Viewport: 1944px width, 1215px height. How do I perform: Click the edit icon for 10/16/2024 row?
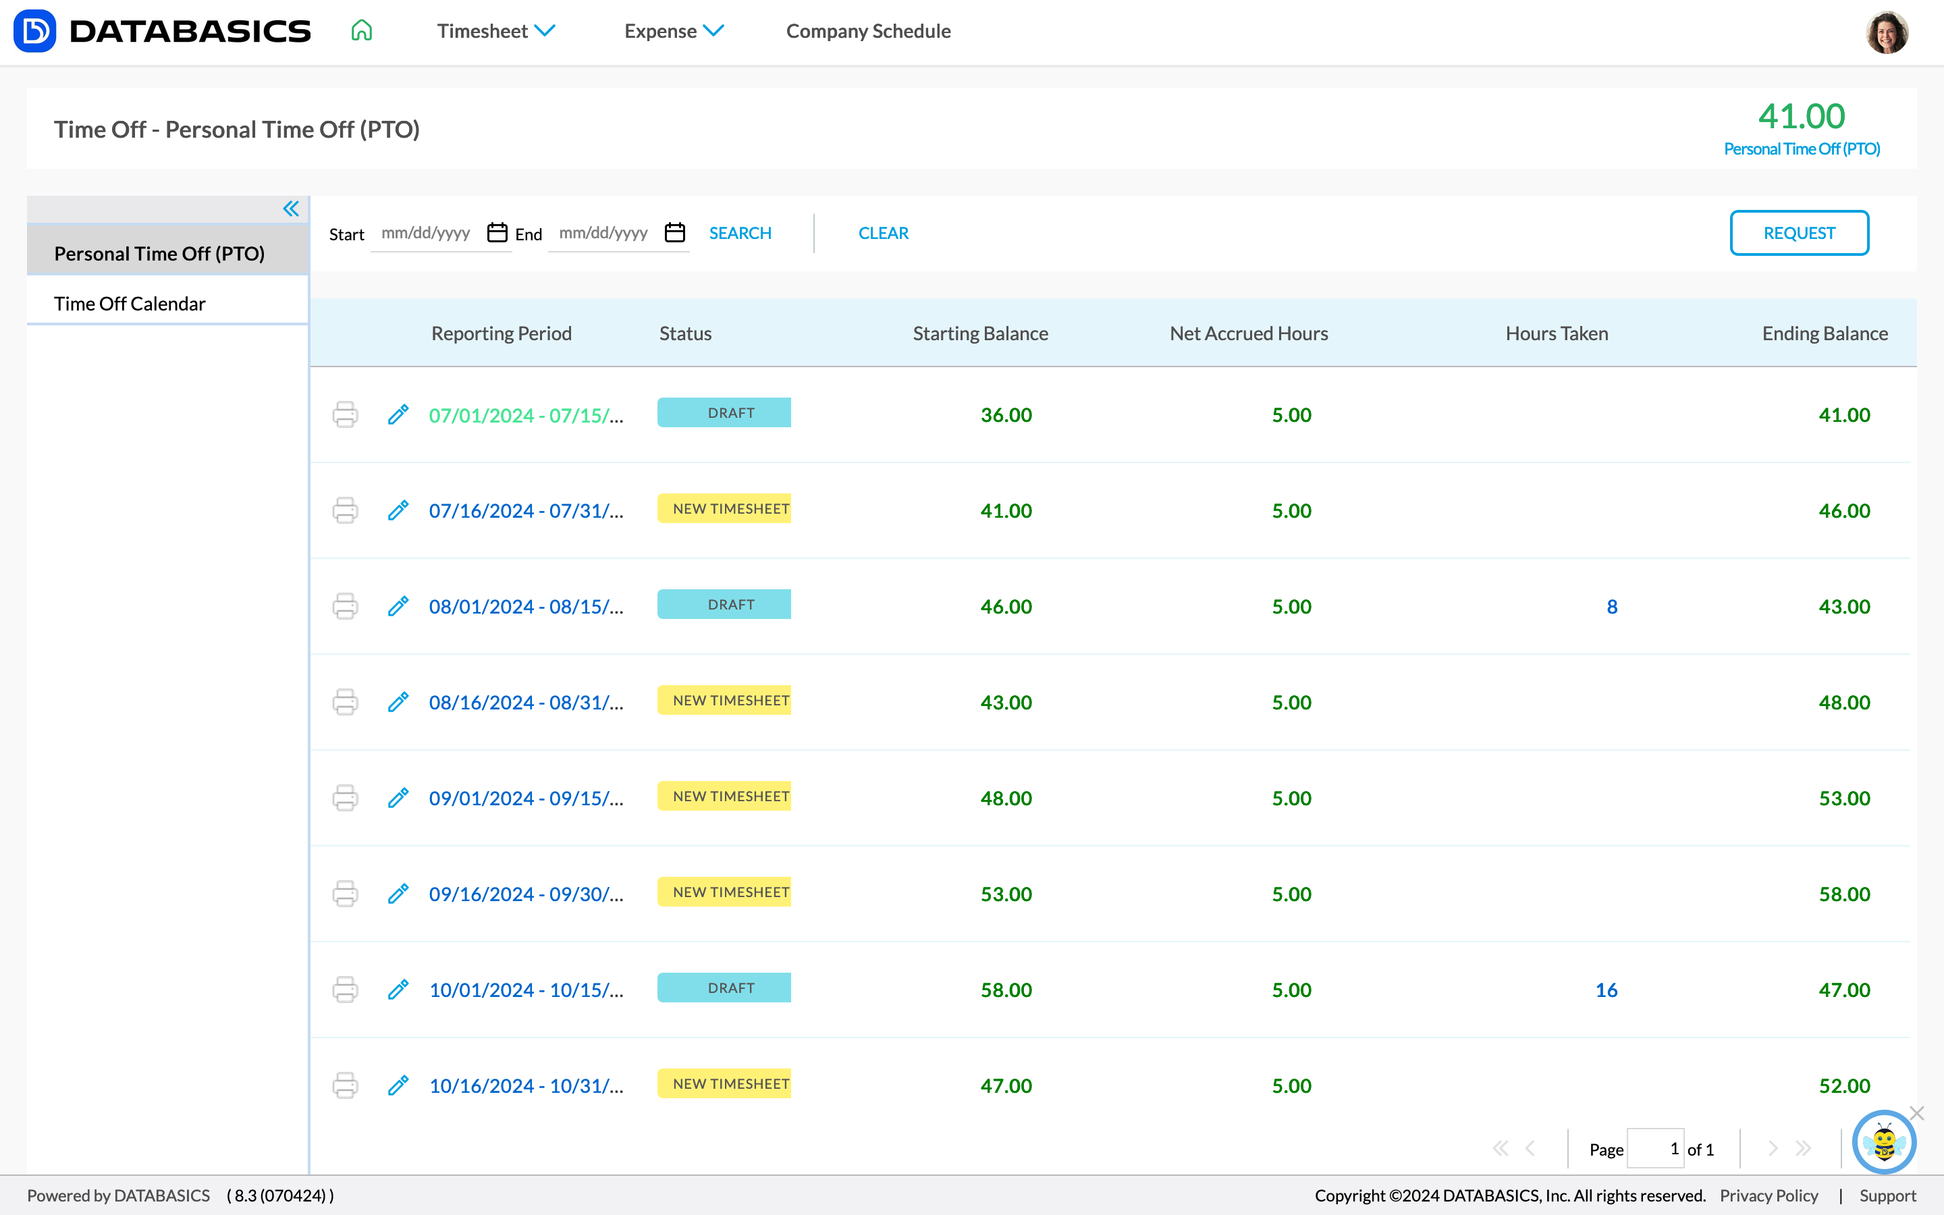[398, 1085]
